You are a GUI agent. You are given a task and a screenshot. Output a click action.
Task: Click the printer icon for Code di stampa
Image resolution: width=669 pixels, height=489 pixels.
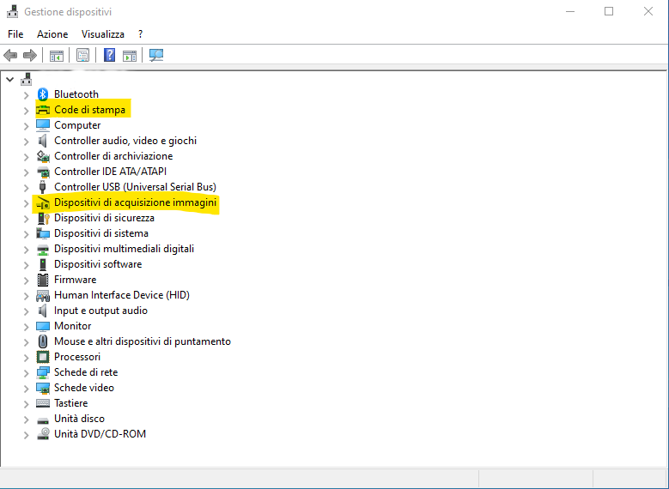tap(43, 110)
